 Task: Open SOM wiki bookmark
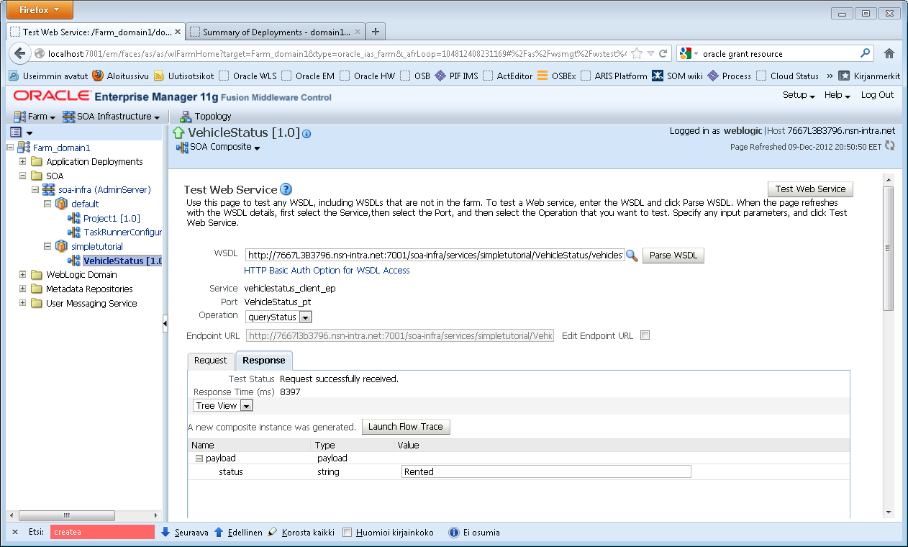click(677, 76)
